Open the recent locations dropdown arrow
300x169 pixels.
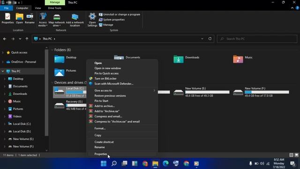tap(20, 39)
